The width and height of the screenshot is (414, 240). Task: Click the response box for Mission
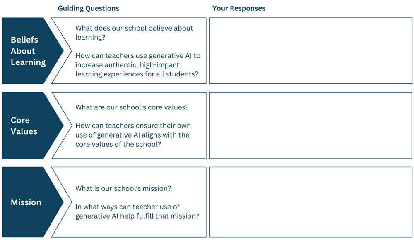[x=310, y=202]
